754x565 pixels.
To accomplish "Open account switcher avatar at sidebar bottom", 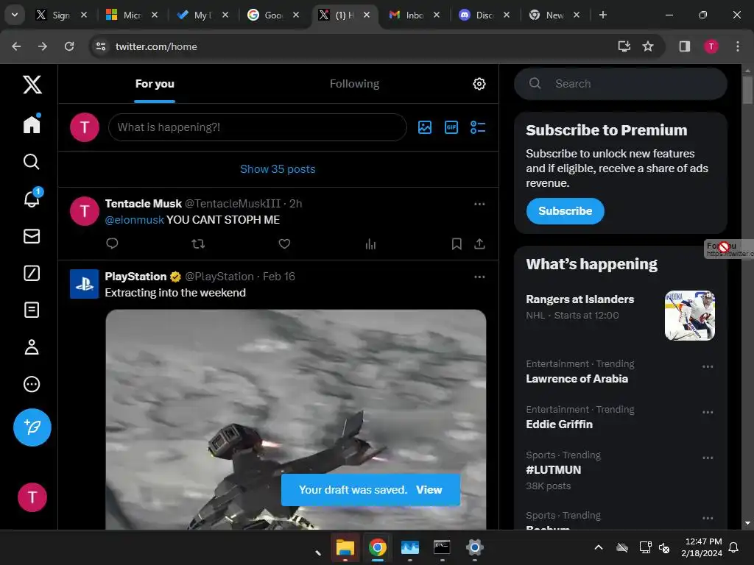I will [x=32, y=497].
